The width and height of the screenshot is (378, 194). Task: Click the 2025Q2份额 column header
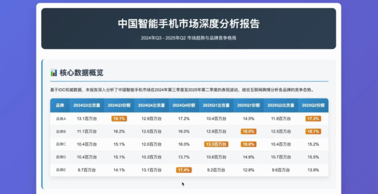[x=313, y=105]
